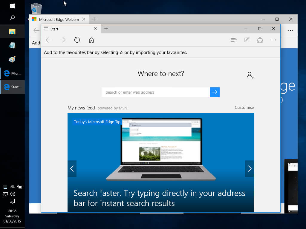Open a new tab in the background Edge window

point(94,19)
